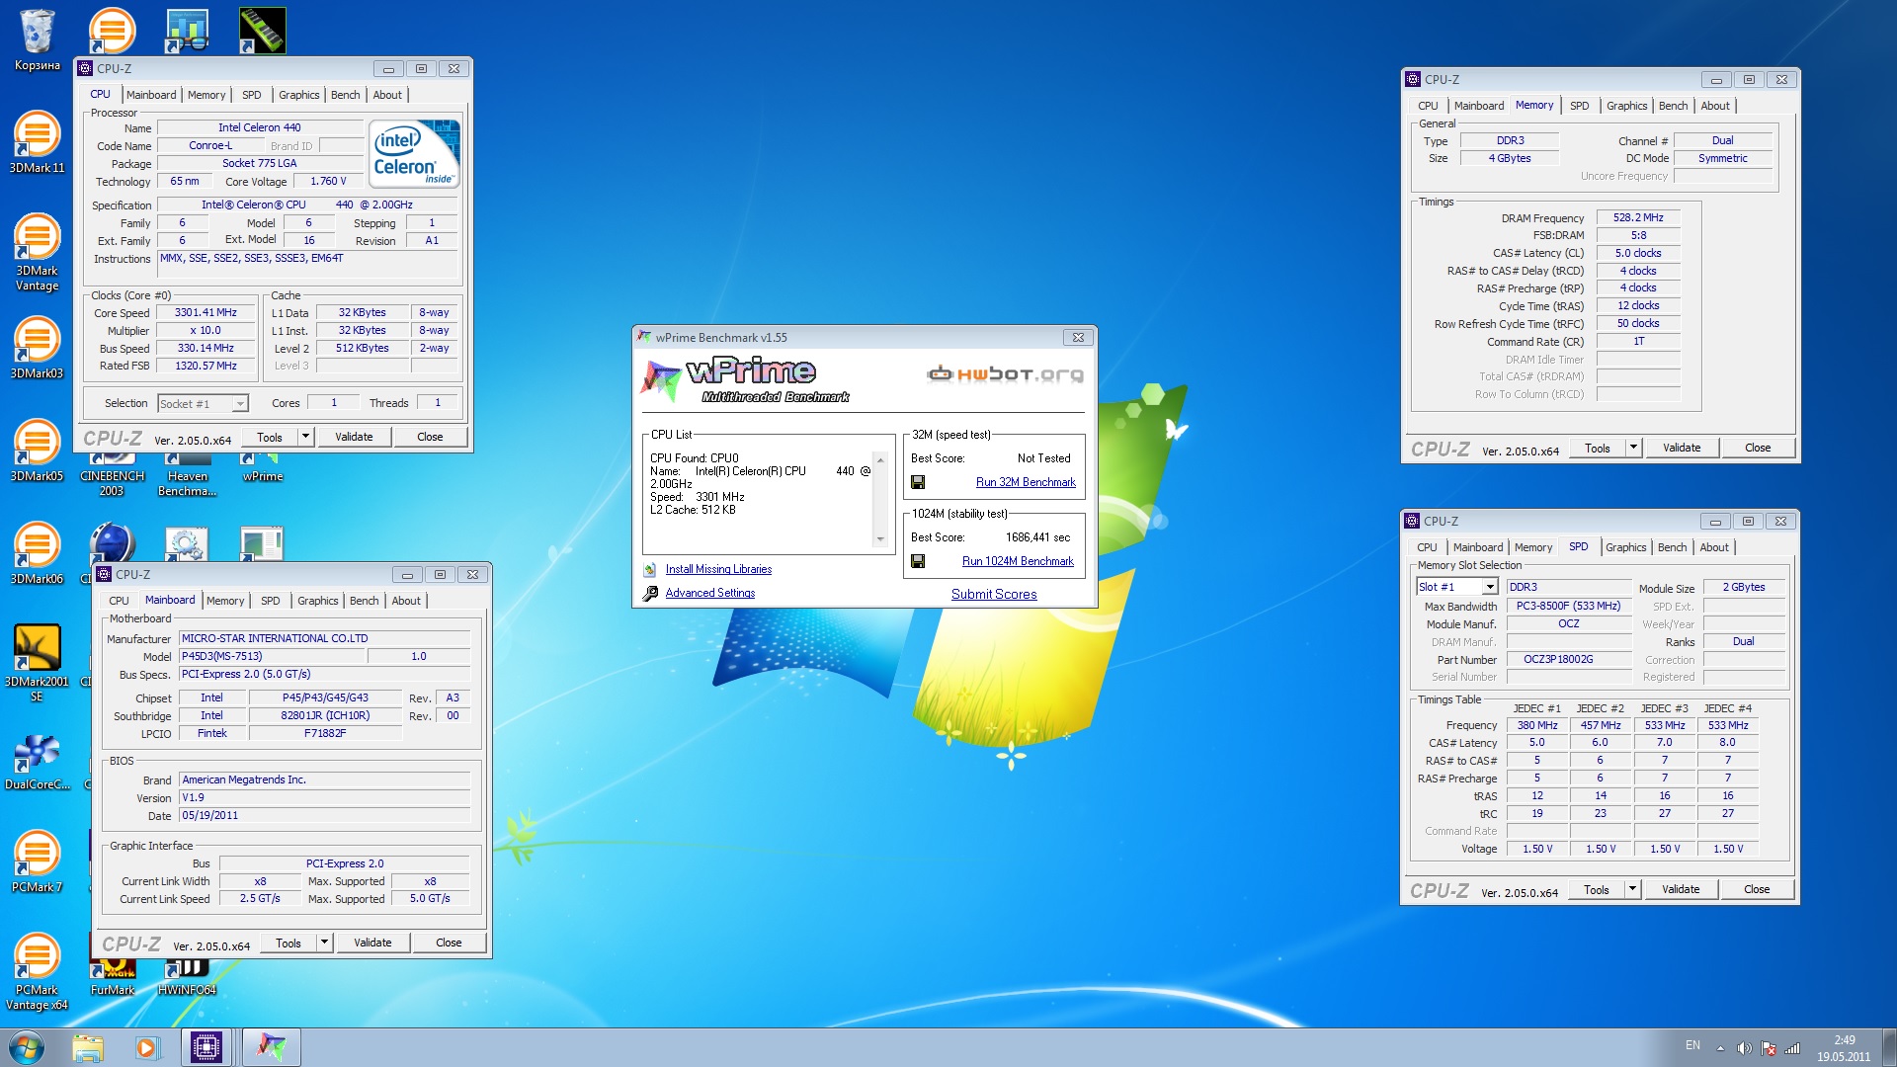1897x1067 pixels.
Task: Show hidden tray icons arrow
Action: click(1720, 1048)
